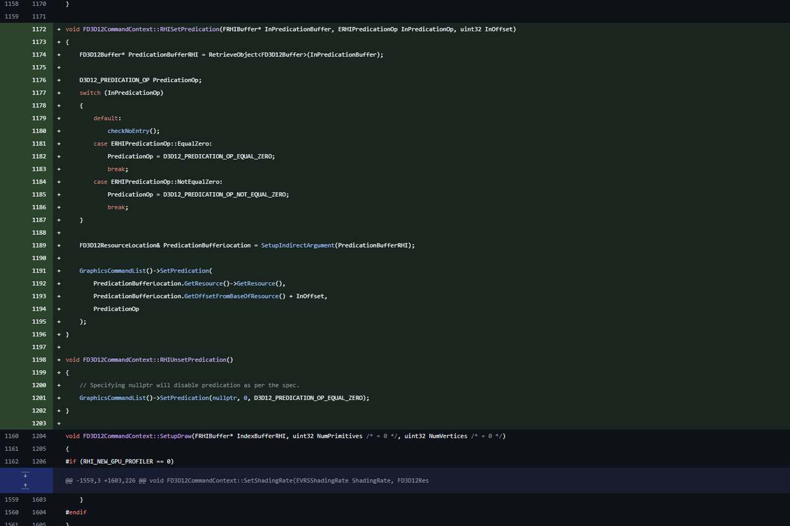Viewport: 790px width, 526px height.
Task: Click the 'break;' statement on line 1186
Action: [x=118, y=207]
